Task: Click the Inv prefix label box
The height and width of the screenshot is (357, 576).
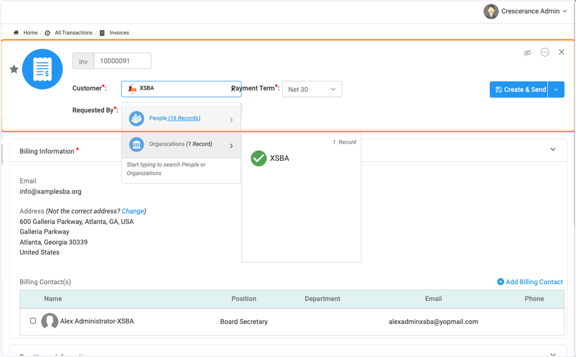Action: [84, 61]
